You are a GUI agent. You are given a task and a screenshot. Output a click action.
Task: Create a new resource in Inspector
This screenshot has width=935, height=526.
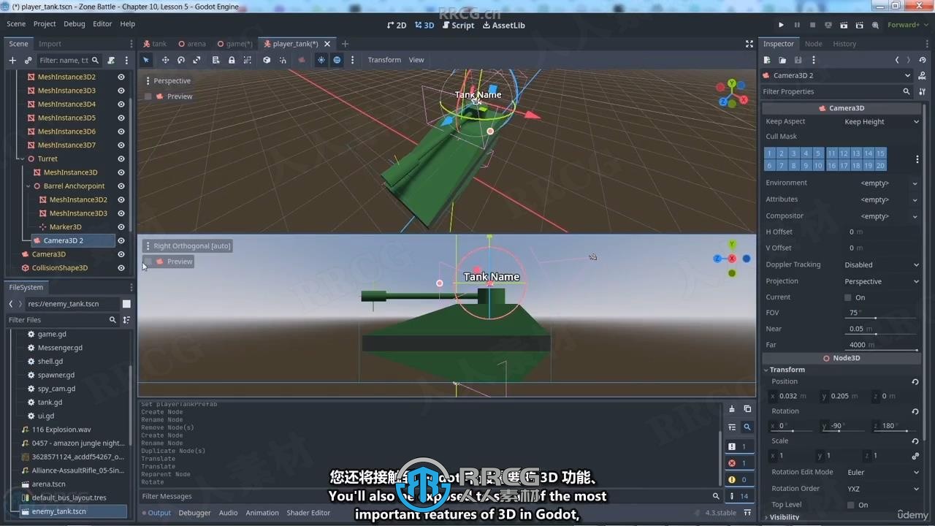click(x=767, y=60)
